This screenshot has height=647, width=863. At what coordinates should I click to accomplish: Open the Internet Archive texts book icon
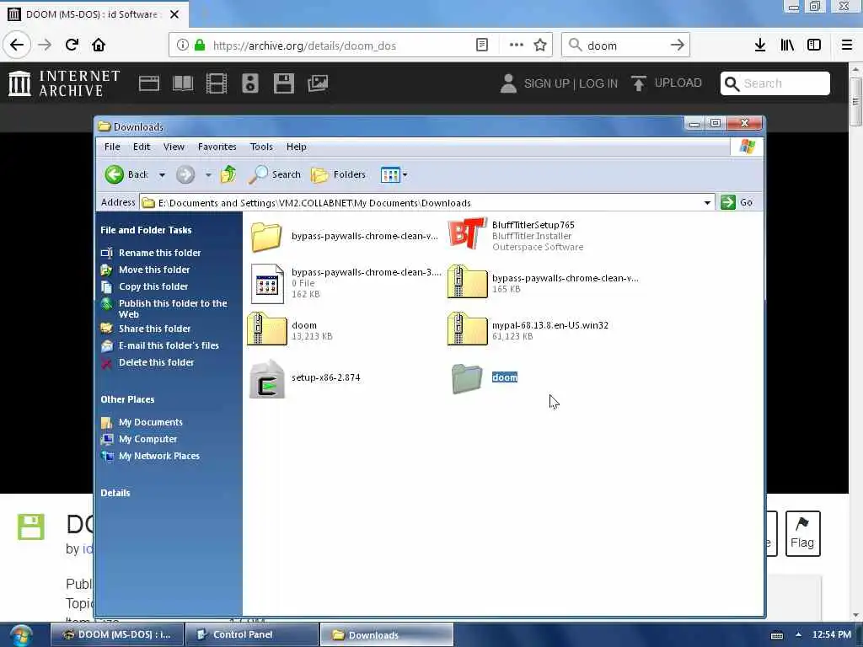click(x=183, y=83)
